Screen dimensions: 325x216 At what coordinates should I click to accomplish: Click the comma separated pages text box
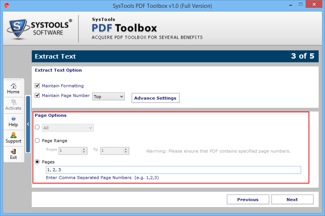173,170
